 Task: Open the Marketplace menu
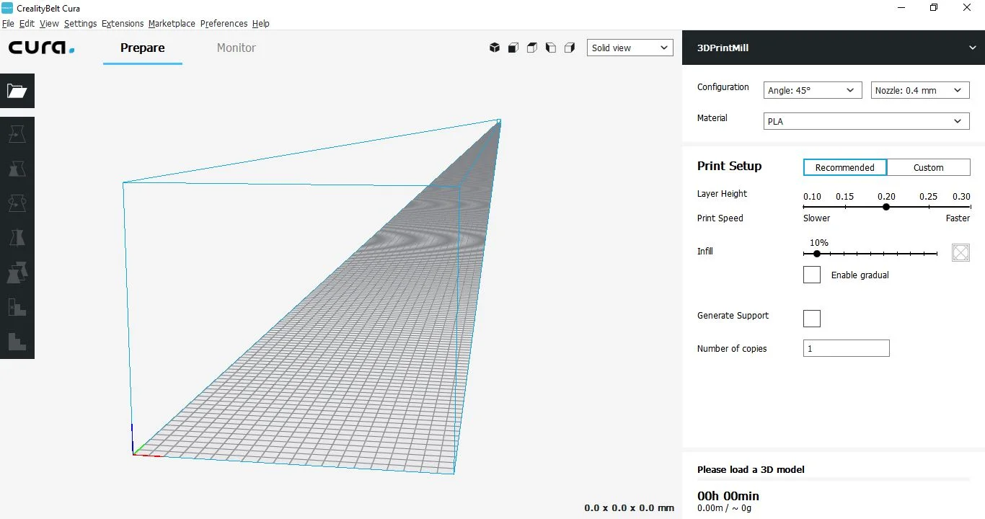point(172,23)
